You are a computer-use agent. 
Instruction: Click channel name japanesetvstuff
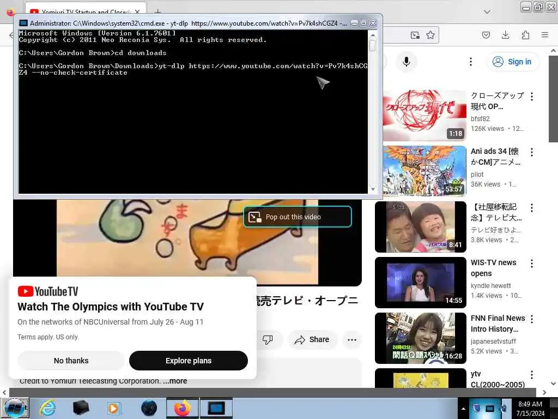pyautogui.click(x=493, y=342)
